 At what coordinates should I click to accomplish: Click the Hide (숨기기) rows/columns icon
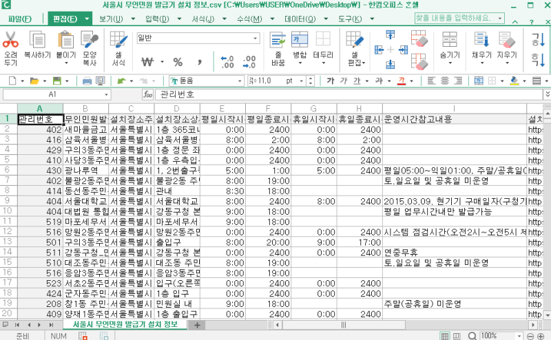(x=450, y=40)
